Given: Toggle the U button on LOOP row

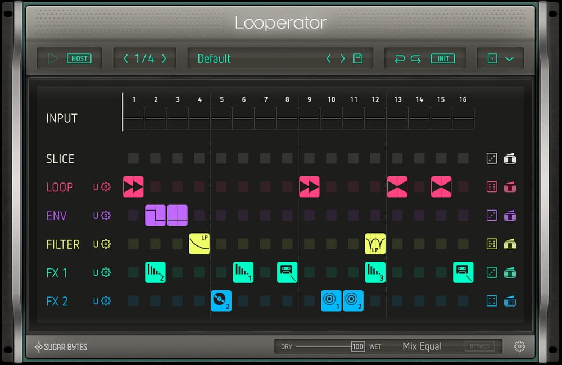Looking at the screenshot, I should pos(96,187).
